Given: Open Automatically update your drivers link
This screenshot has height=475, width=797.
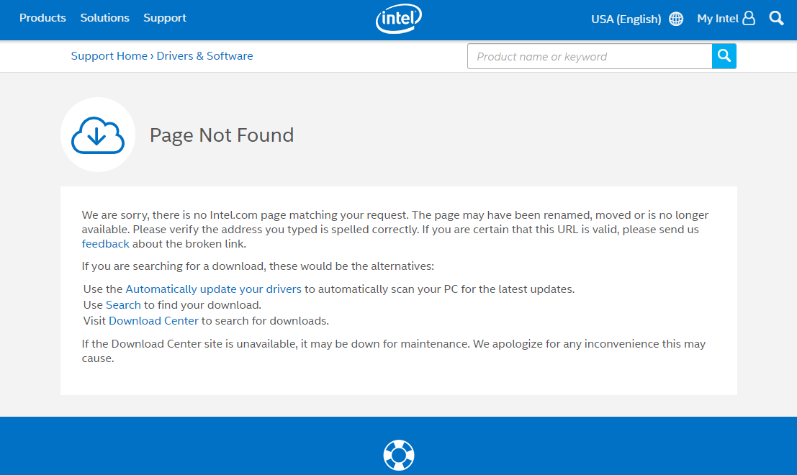Looking at the screenshot, I should pyautogui.click(x=213, y=289).
